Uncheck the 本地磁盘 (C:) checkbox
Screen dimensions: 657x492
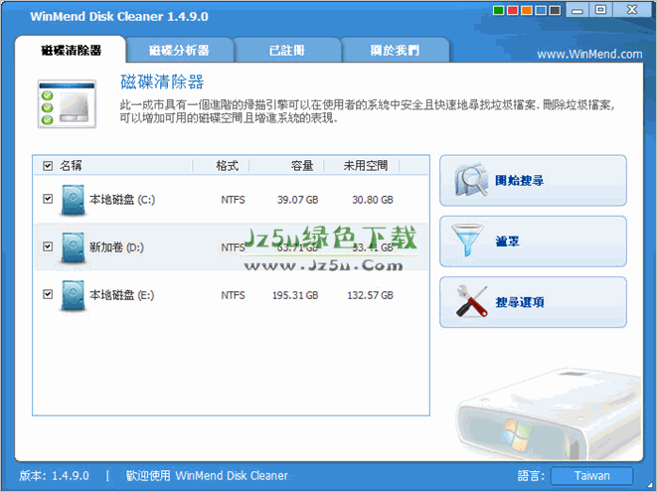48,199
